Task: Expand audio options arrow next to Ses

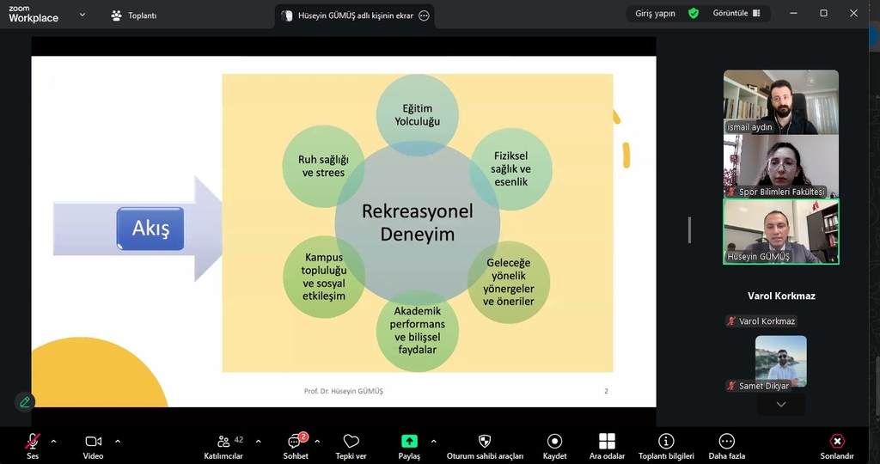Action: pyautogui.click(x=53, y=441)
